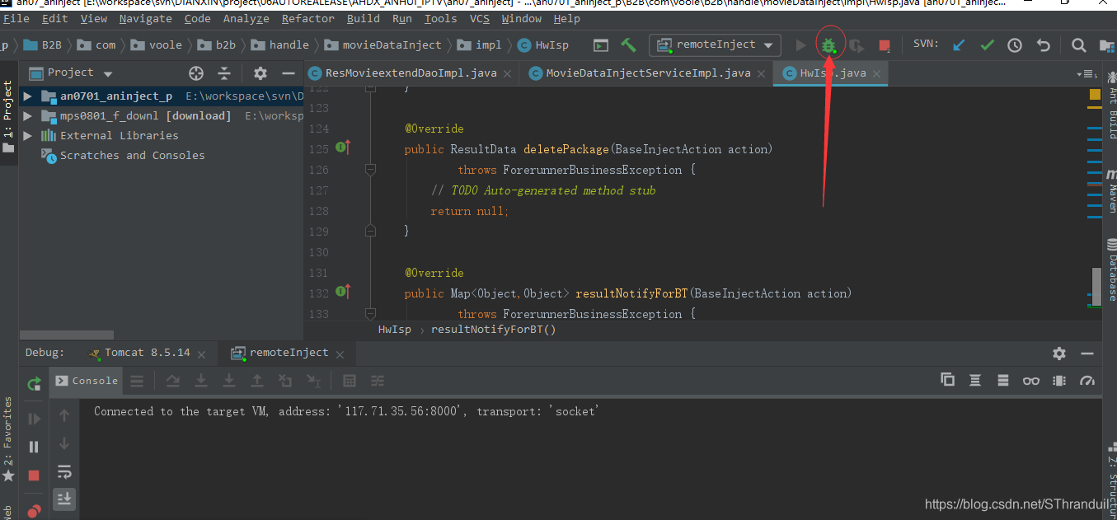This screenshot has width=1117, height=520.
Task: Click the memory chip icon in Debug panel
Action: 1059,380
